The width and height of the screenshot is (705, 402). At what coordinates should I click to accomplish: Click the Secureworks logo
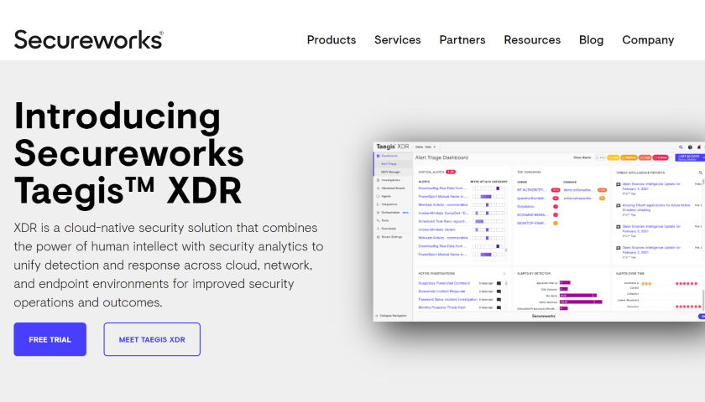point(89,39)
